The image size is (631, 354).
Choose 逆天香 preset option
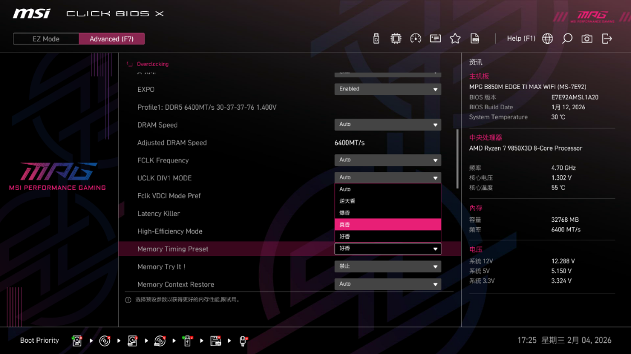(388, 201)
